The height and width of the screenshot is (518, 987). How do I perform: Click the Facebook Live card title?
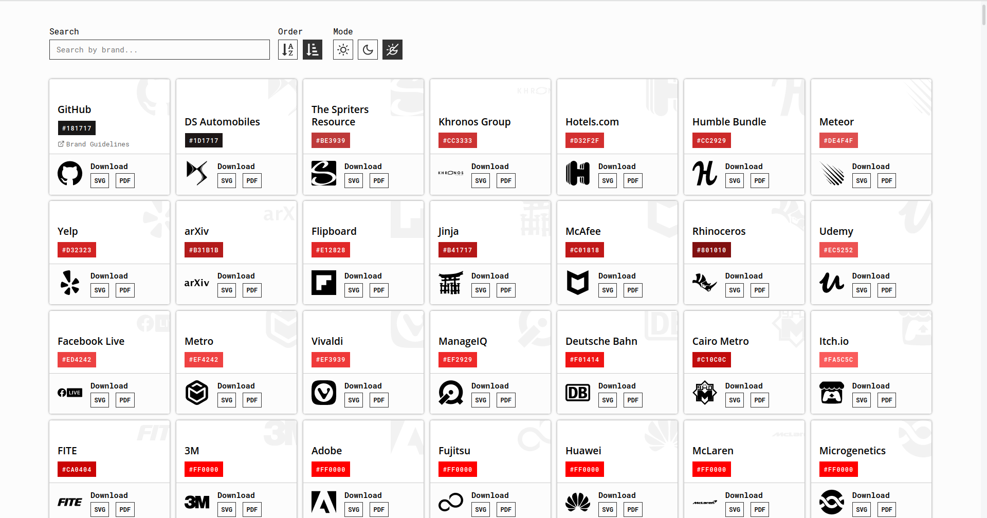click(x=91, y=341)
